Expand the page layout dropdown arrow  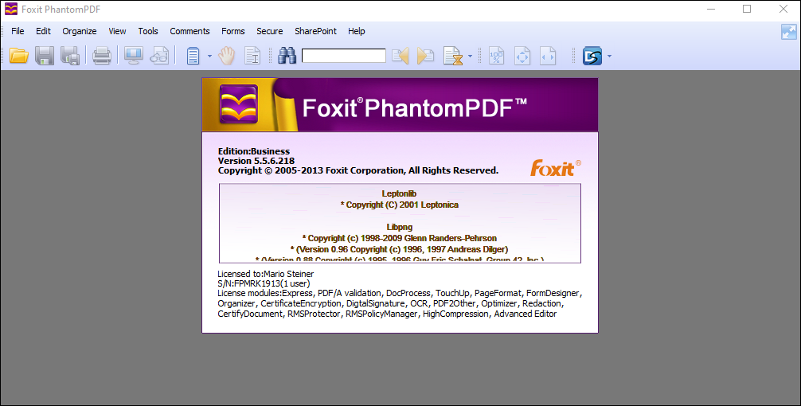coord(210,57)
